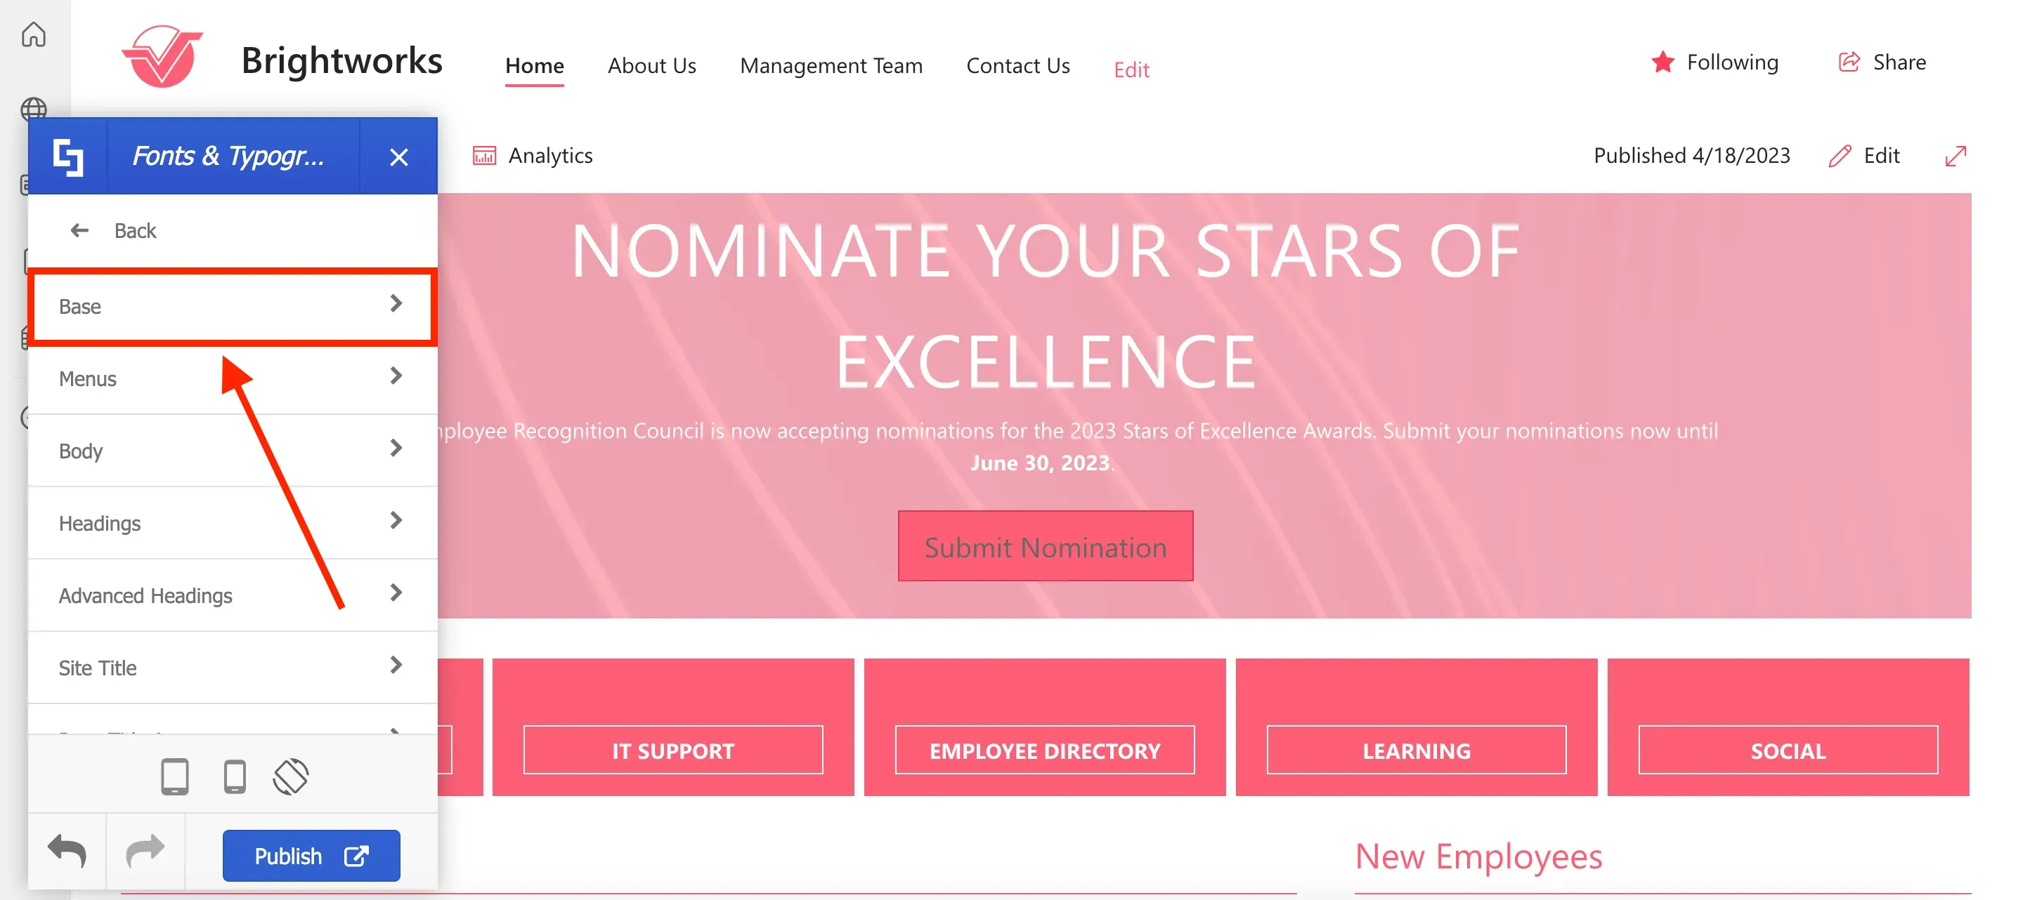Click the blue Publish button
Screen dimensions: 2018x900
click(311, 855)
